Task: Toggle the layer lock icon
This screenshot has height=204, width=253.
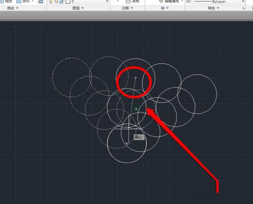Action: coord(62,2)
